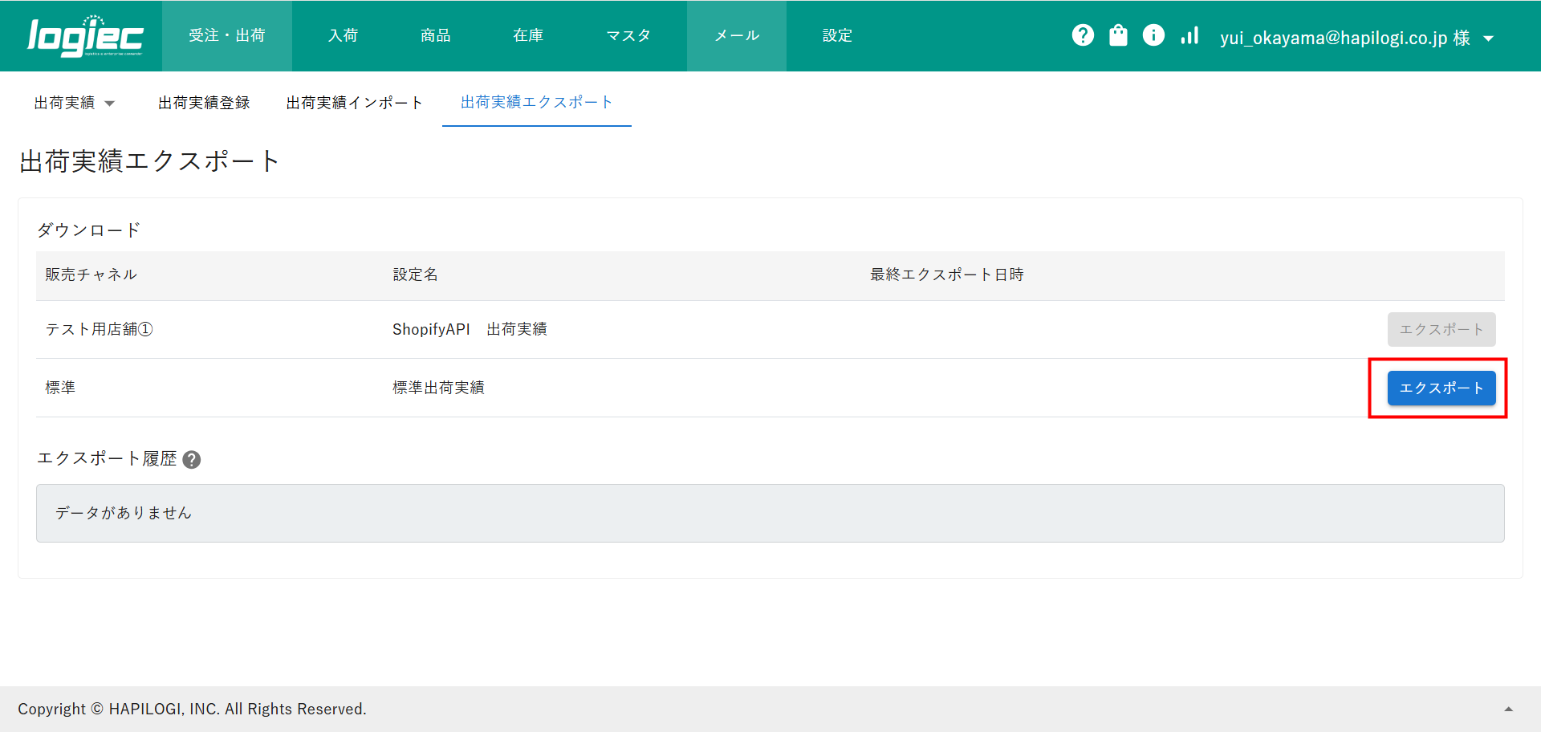Expand the 出荷実績 dropdown menu
Screen dimensions: 1541x732
(x=75, y=103)
